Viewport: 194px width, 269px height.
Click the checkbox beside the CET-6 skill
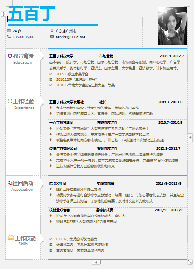[51, 239]
